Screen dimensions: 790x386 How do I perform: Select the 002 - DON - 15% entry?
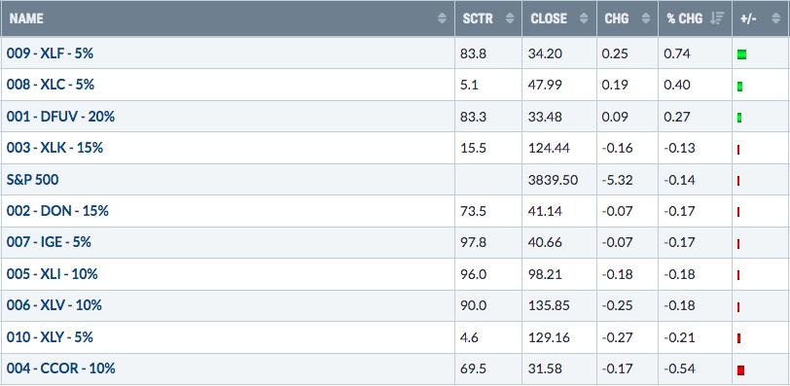(57, 211)
